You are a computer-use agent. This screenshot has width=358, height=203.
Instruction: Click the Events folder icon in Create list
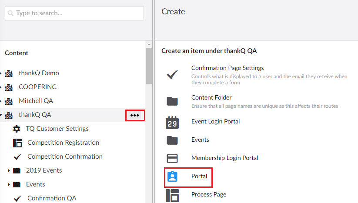[x=172, y=140]
